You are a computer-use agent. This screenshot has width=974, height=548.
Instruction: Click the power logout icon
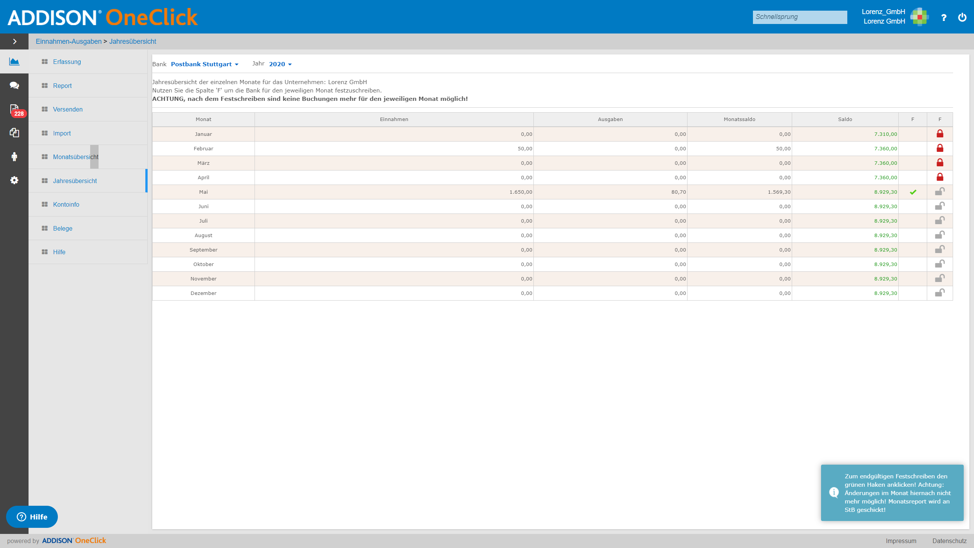click(962, 17)
